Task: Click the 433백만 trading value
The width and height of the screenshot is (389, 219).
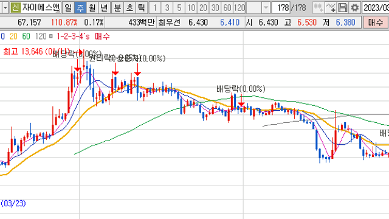Action: point(142,23)
